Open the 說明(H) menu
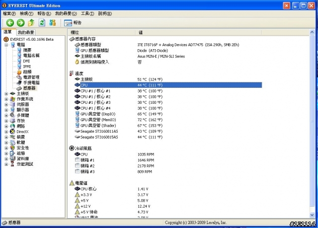The image size is (318, 228). tap(105, 13)
